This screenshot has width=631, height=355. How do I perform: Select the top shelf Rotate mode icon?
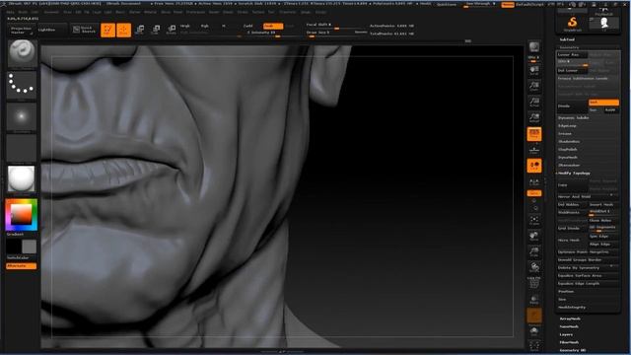172,30
